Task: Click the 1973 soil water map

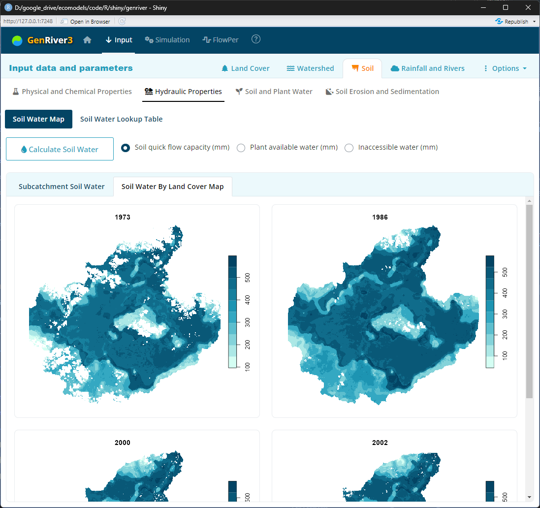Action: tap(125, 314)
